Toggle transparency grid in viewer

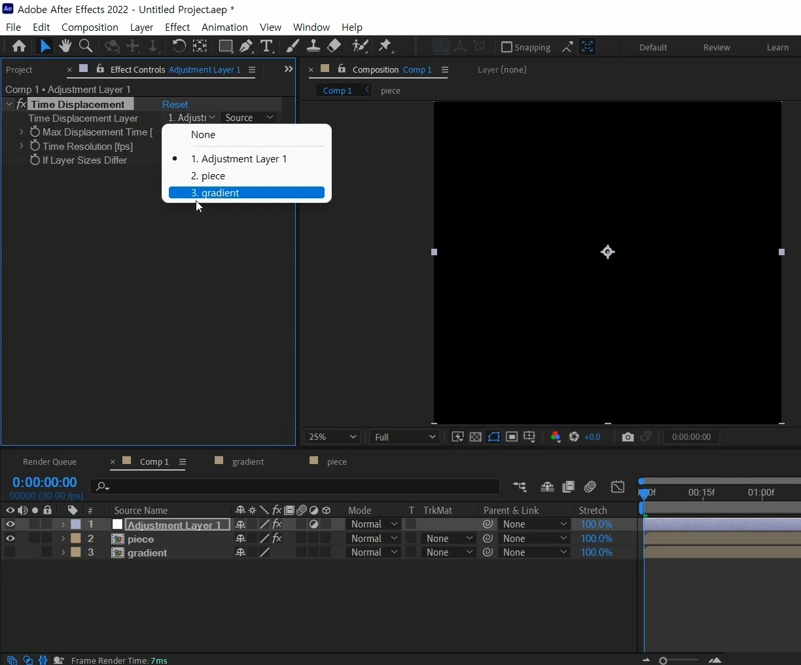(x=476, y=437)
